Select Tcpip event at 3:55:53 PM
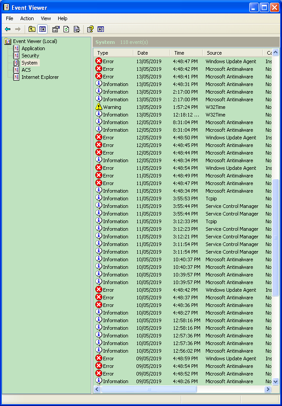Screen dimensions: 282x406 [x=183, y=199]
